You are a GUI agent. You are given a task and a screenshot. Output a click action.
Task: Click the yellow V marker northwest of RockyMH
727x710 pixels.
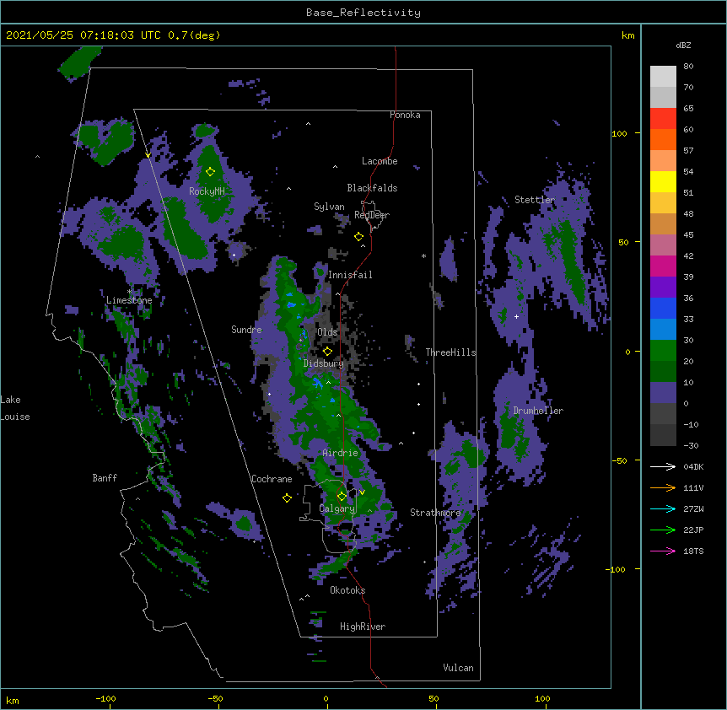tap(148, 155)
